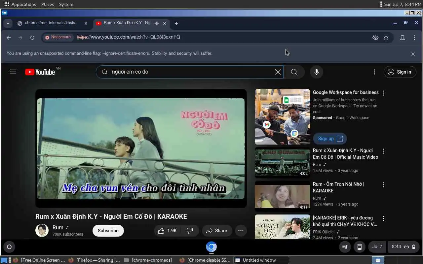Open Official Music Video title link
This screenshot has width=423, height=264.
coord(345,154)
